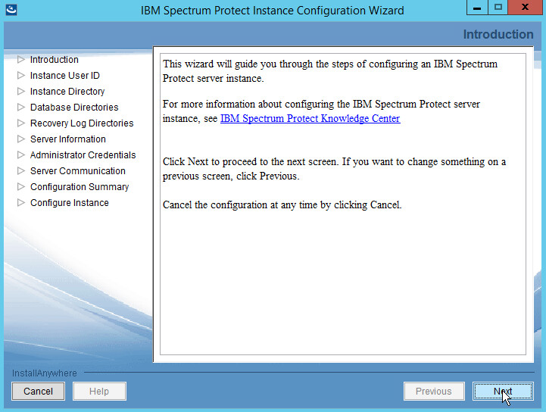Click the arrow icon beside Introduction
Image resolution: width=546 pixels, height=412 pixels.
[x=21, y=60]
